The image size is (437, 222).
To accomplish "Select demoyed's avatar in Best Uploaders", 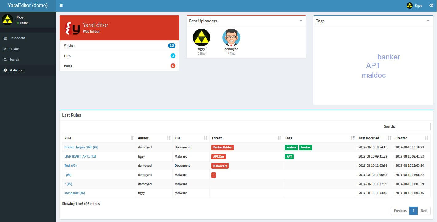I will [x=231, y=38].
